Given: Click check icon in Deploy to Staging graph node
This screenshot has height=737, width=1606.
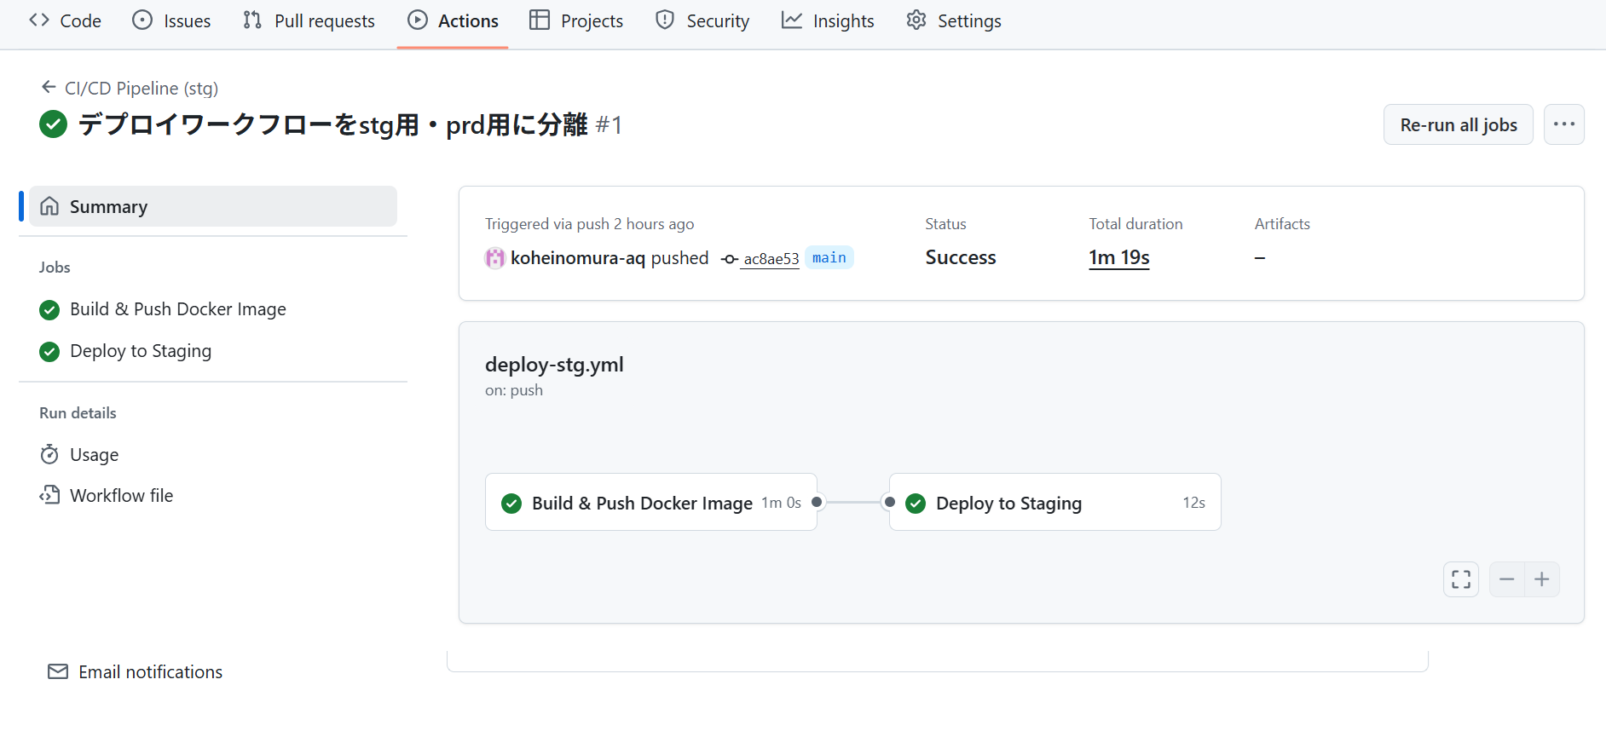Looking at the screenshot, I should 916,504.
